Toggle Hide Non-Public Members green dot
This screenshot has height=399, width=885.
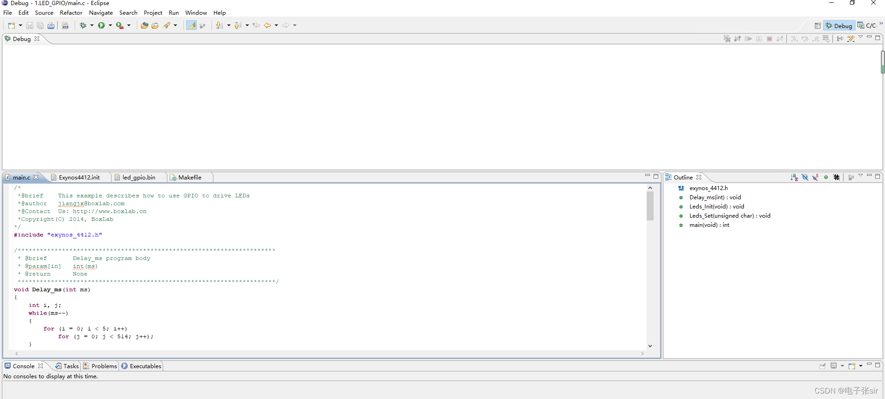826,177
